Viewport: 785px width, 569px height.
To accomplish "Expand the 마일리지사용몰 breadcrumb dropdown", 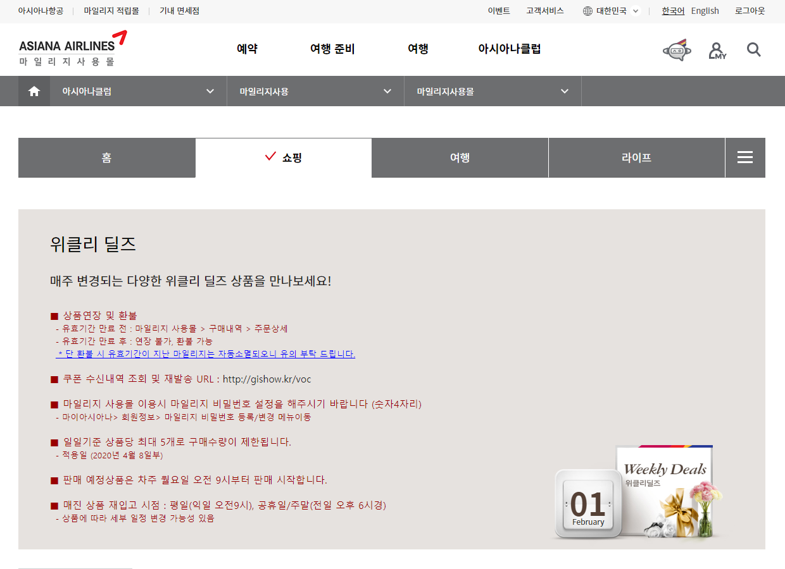I will pyautogui.click(x=493, y=91).
